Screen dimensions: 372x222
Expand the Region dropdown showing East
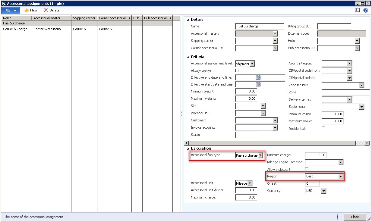pos(341,177)
